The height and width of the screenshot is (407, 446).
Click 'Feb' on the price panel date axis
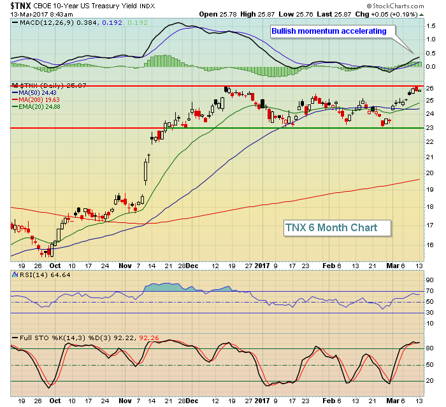coord(329,266)
